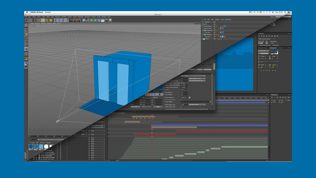Open Spotlight search in the macOS menu bar
Image resolution: width=316 pixels, height=178 pixels.
coord(285,12)
